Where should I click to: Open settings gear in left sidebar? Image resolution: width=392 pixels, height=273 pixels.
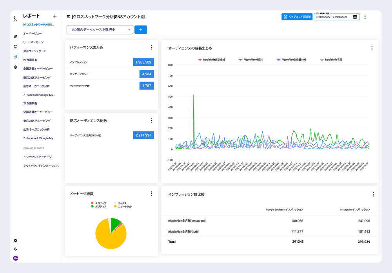coord(15,67)
